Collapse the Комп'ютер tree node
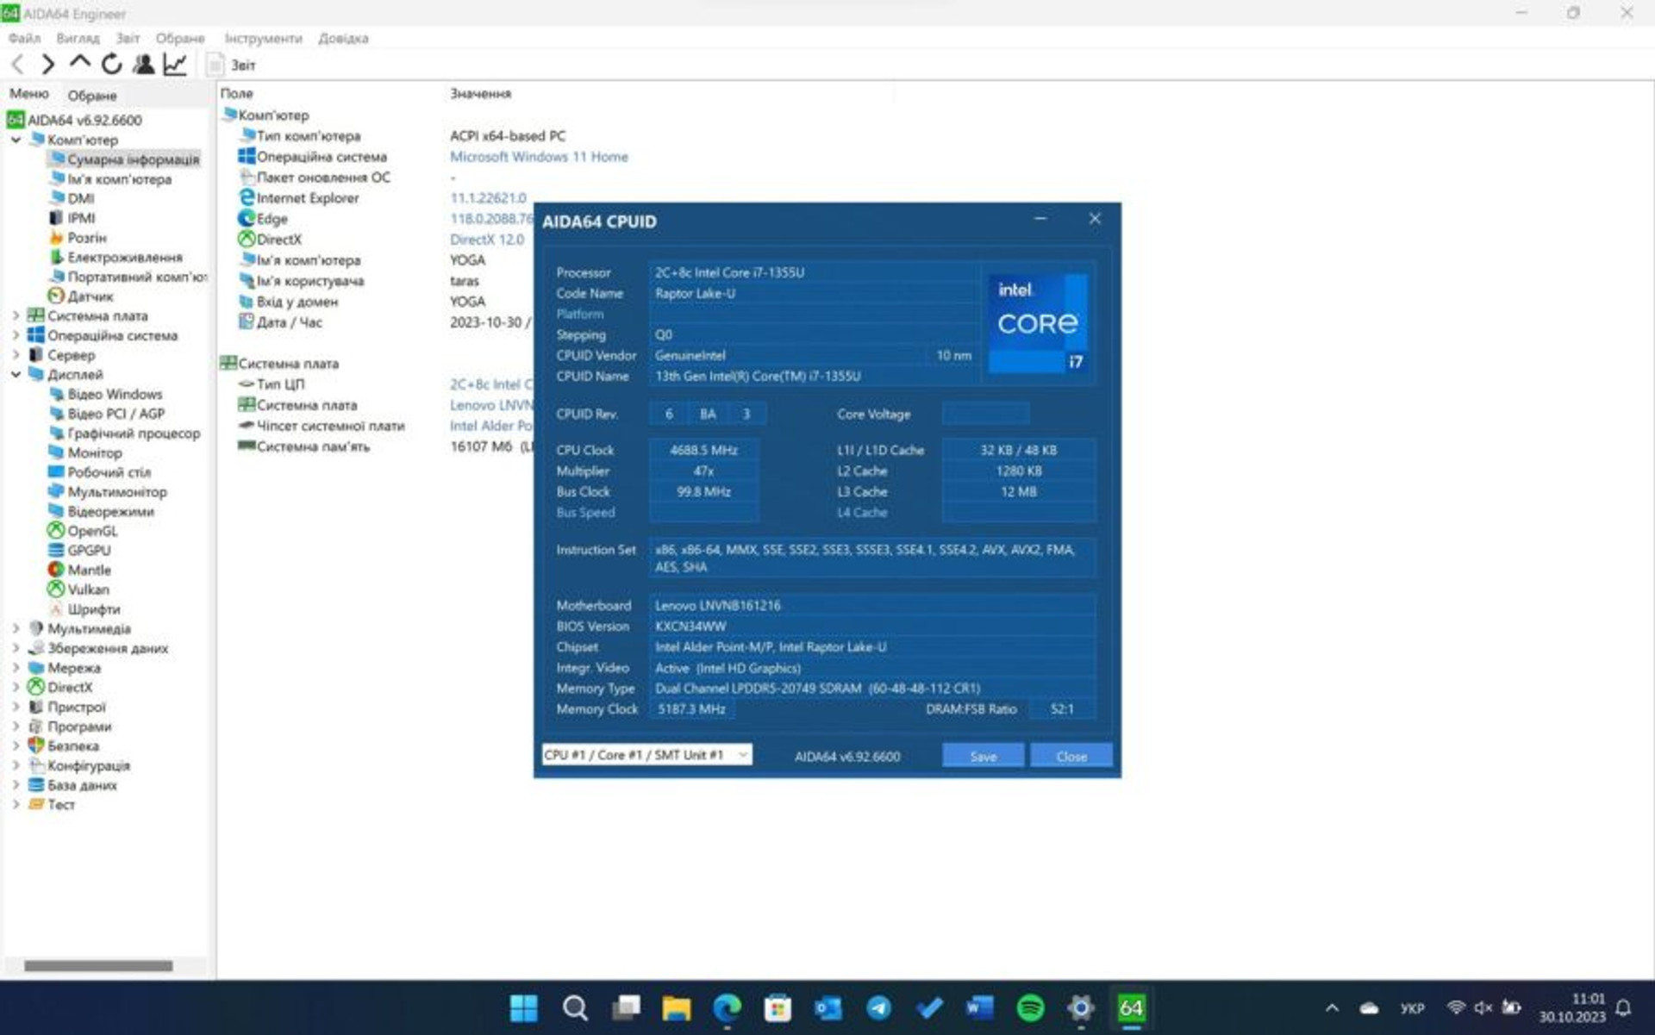This screenshot has height=1035, width=1655. [x=16, y=140]
